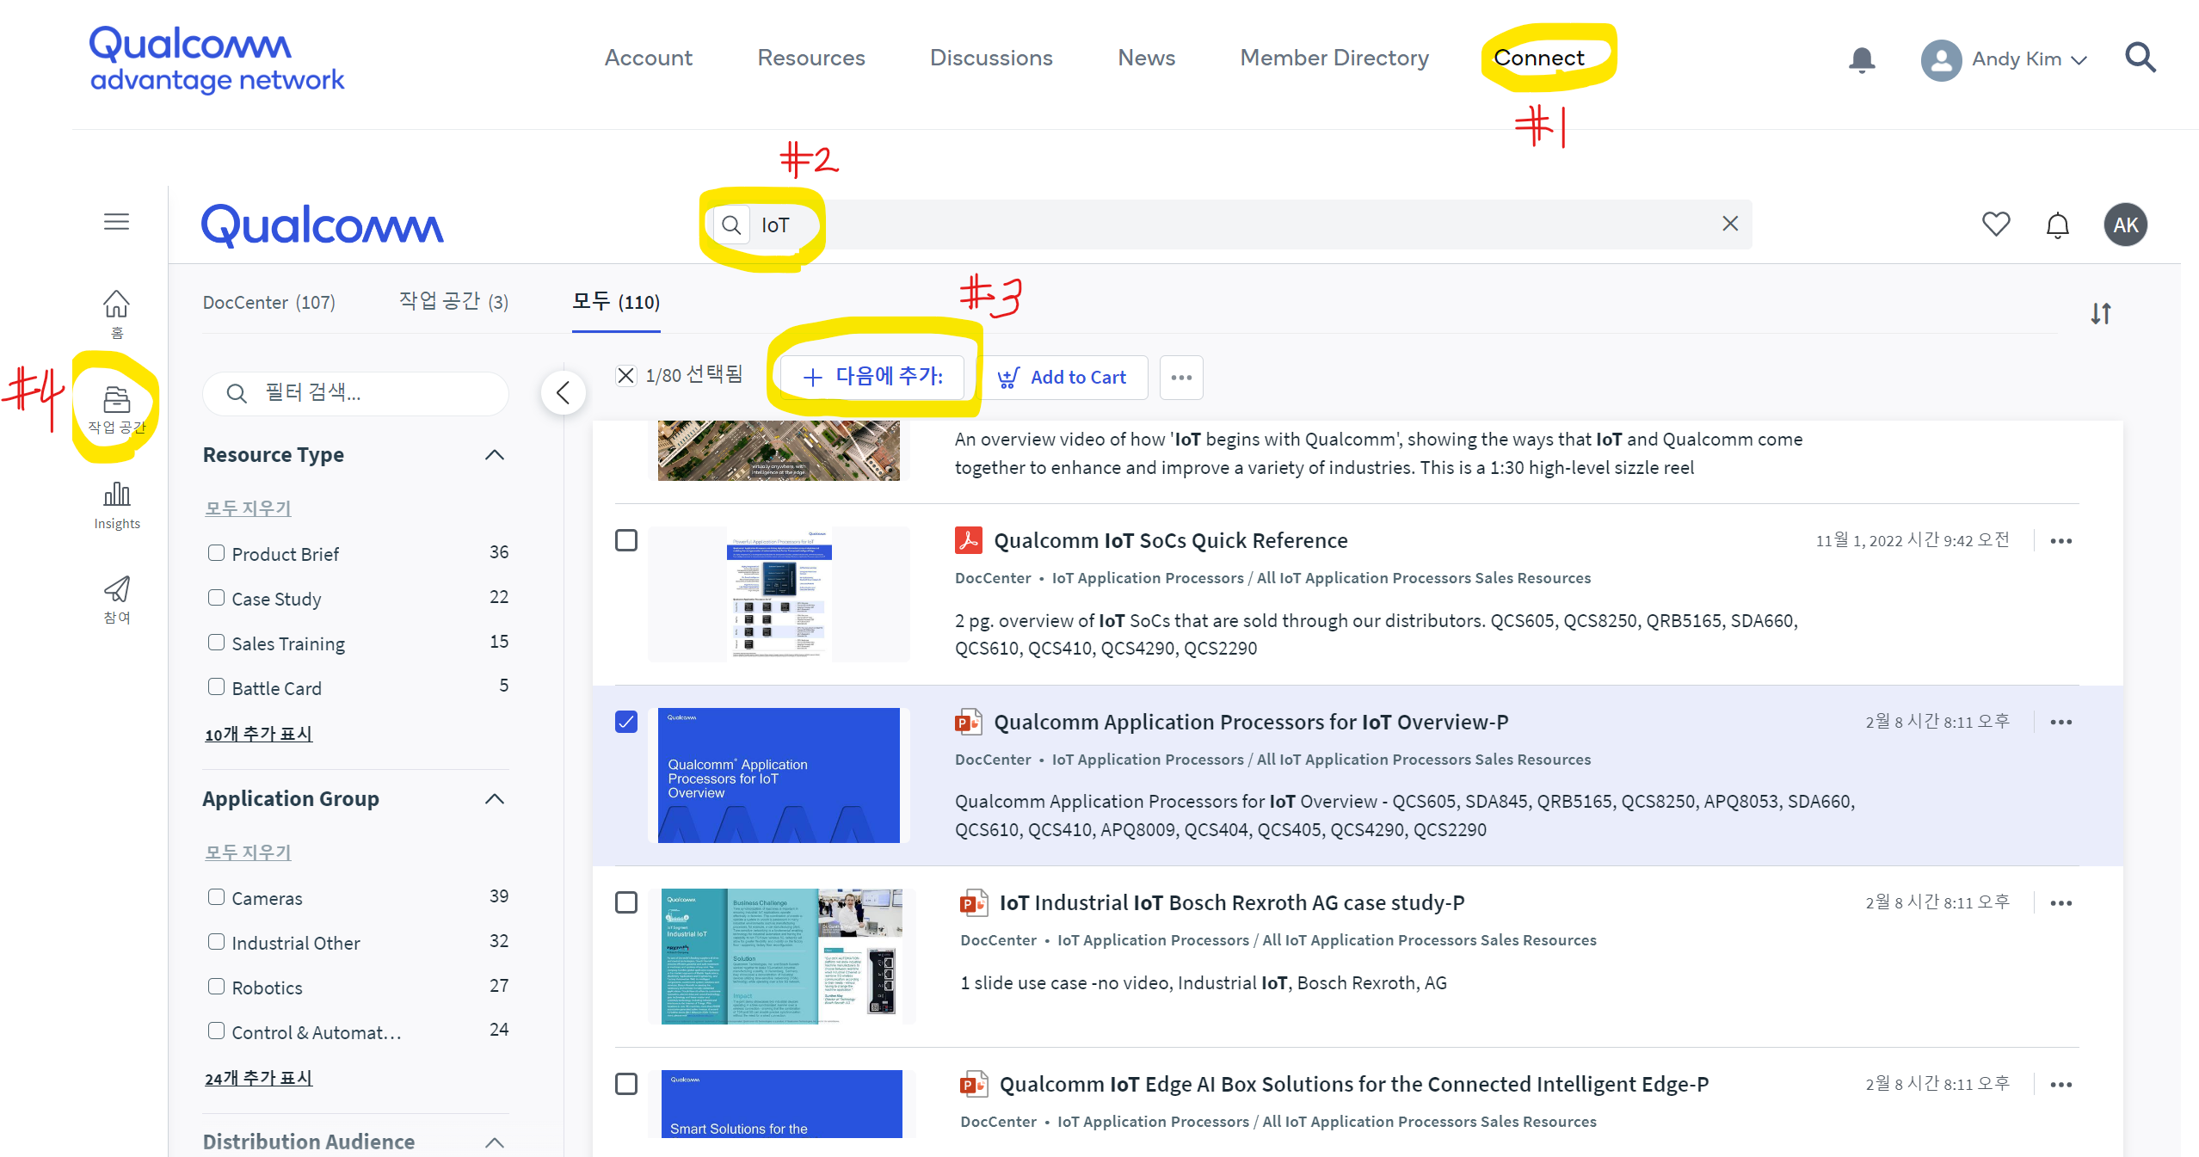Open the Qualcomm IoT SoCs Quick Reference title
This screenshot has width=2199, height=1157.
1171,540
